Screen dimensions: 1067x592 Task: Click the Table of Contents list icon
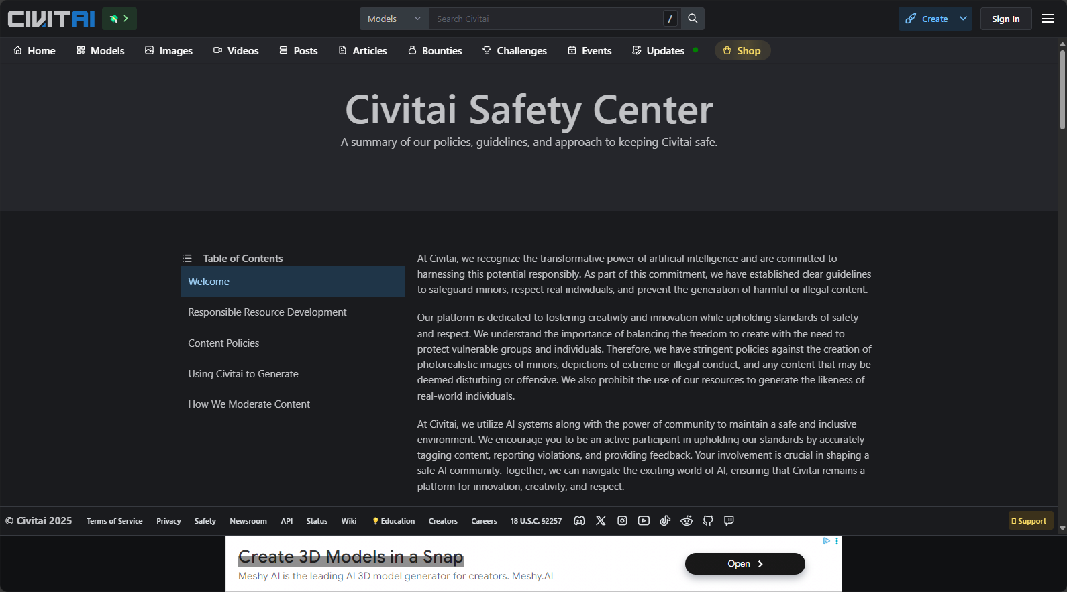coord(187,259)
